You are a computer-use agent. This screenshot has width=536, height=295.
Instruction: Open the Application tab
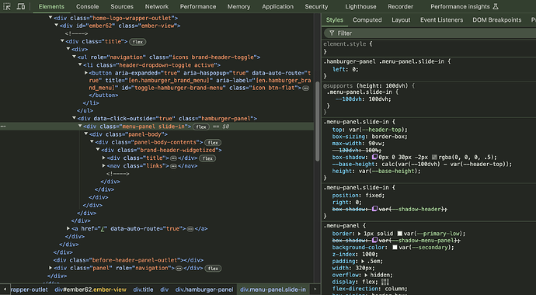pos(277,6)
